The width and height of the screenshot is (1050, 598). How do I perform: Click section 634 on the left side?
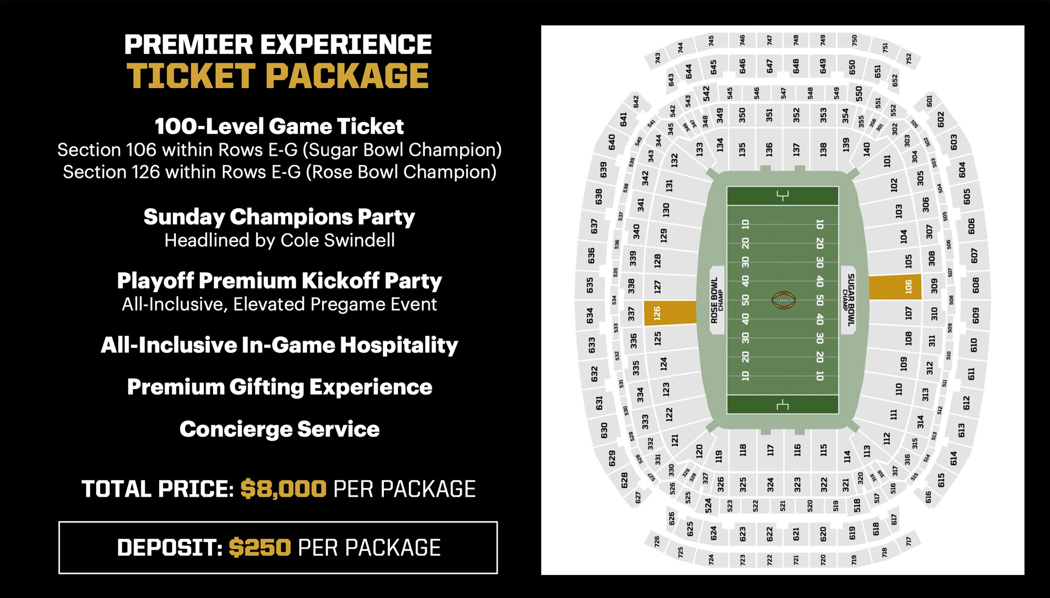(590, 315)
